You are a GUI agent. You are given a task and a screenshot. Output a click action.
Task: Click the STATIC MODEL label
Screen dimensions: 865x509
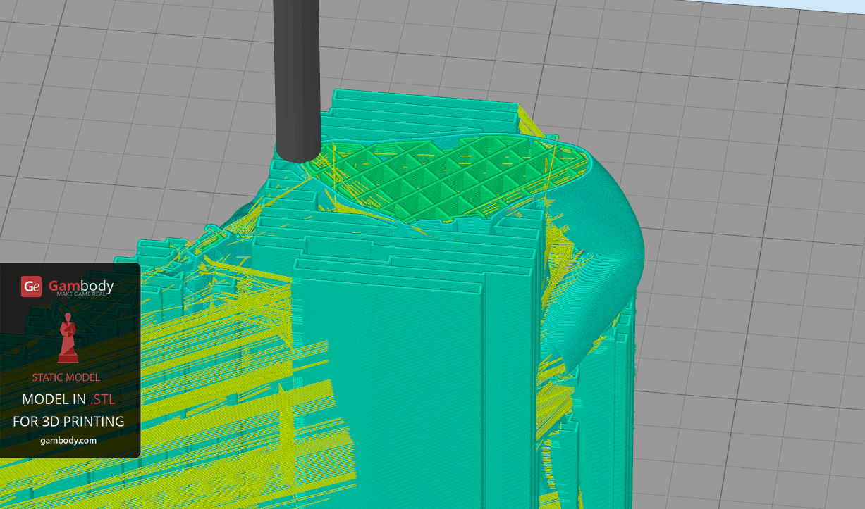coord(66,377)
